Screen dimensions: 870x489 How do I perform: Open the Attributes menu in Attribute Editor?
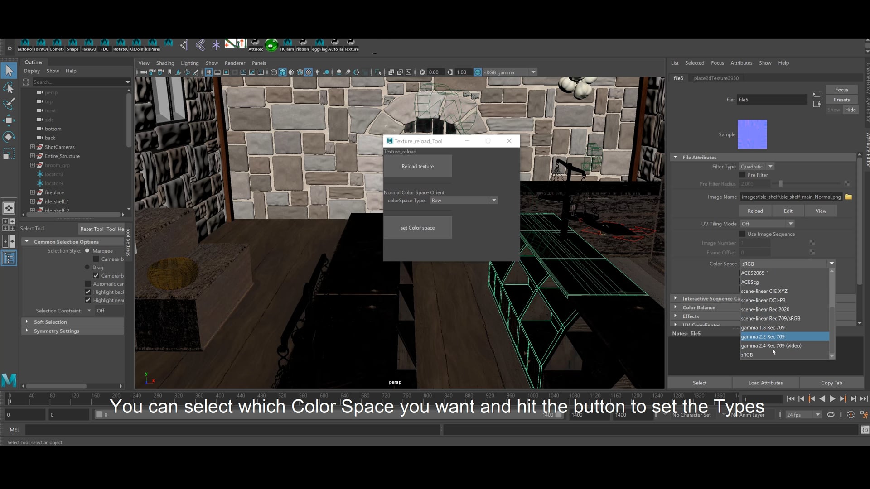[x=741, y=63]
